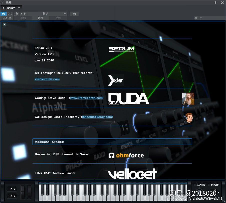Click the empty field right of gear menu
The image size is (226, 203).
pos(214,18)
